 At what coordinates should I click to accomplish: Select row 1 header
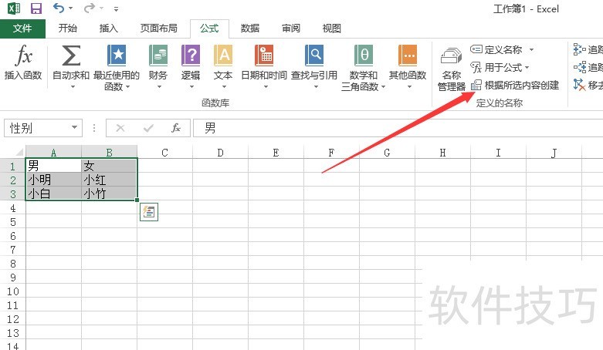pyautogui.click(x=12, y=166)
